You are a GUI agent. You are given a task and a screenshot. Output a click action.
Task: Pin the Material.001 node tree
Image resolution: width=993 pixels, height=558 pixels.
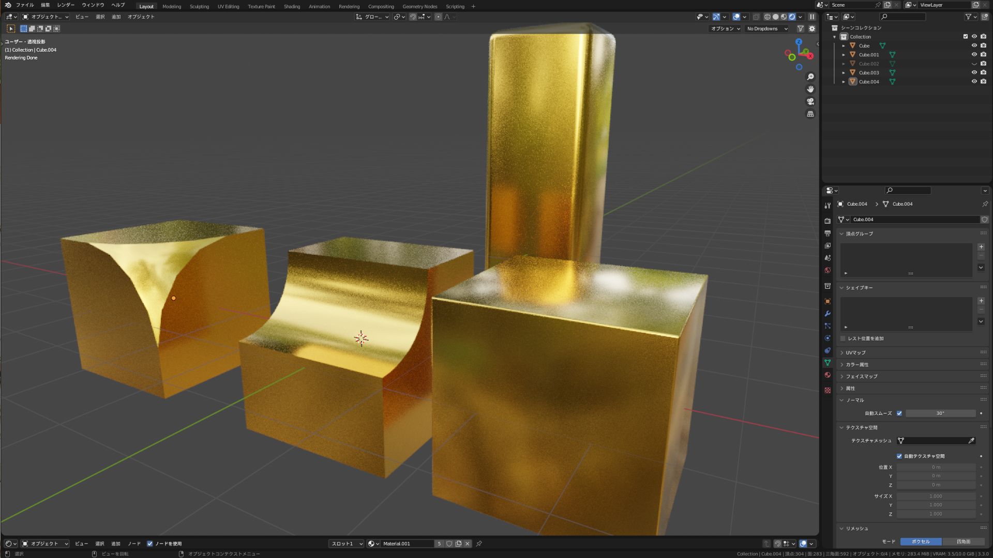click(x=479, y=544)
